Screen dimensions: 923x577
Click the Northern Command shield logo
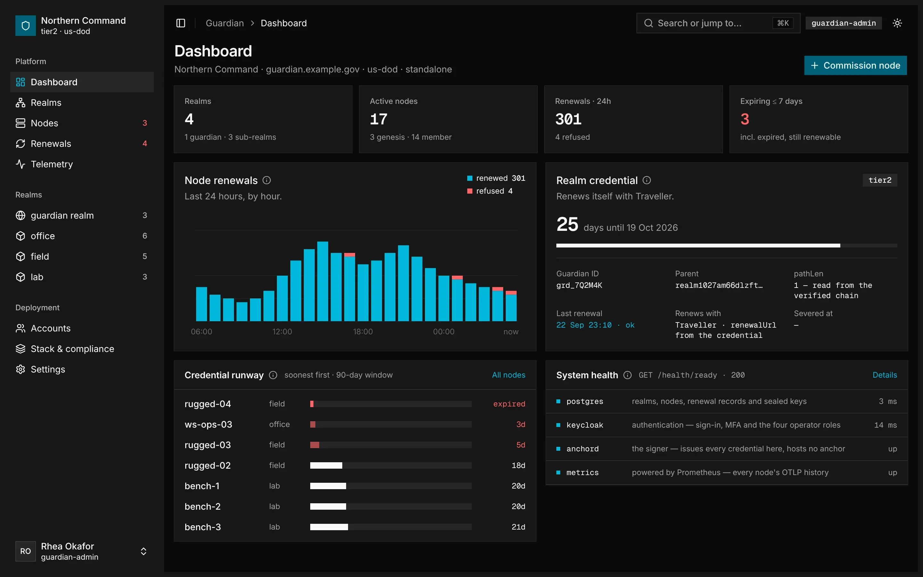click(26, 26)
